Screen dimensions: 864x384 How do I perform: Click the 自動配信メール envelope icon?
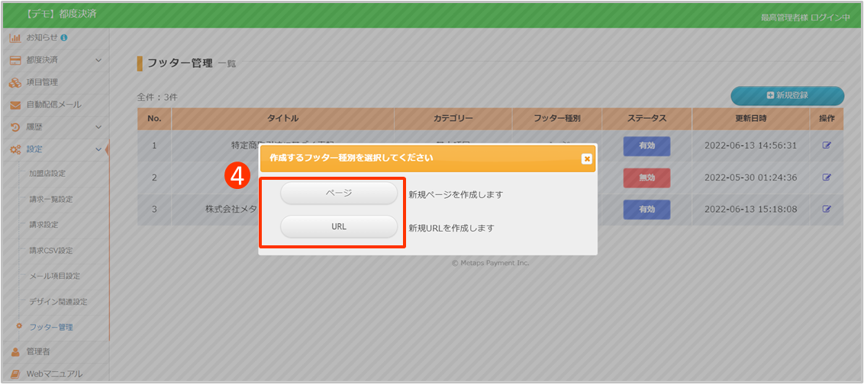point(15,104)
